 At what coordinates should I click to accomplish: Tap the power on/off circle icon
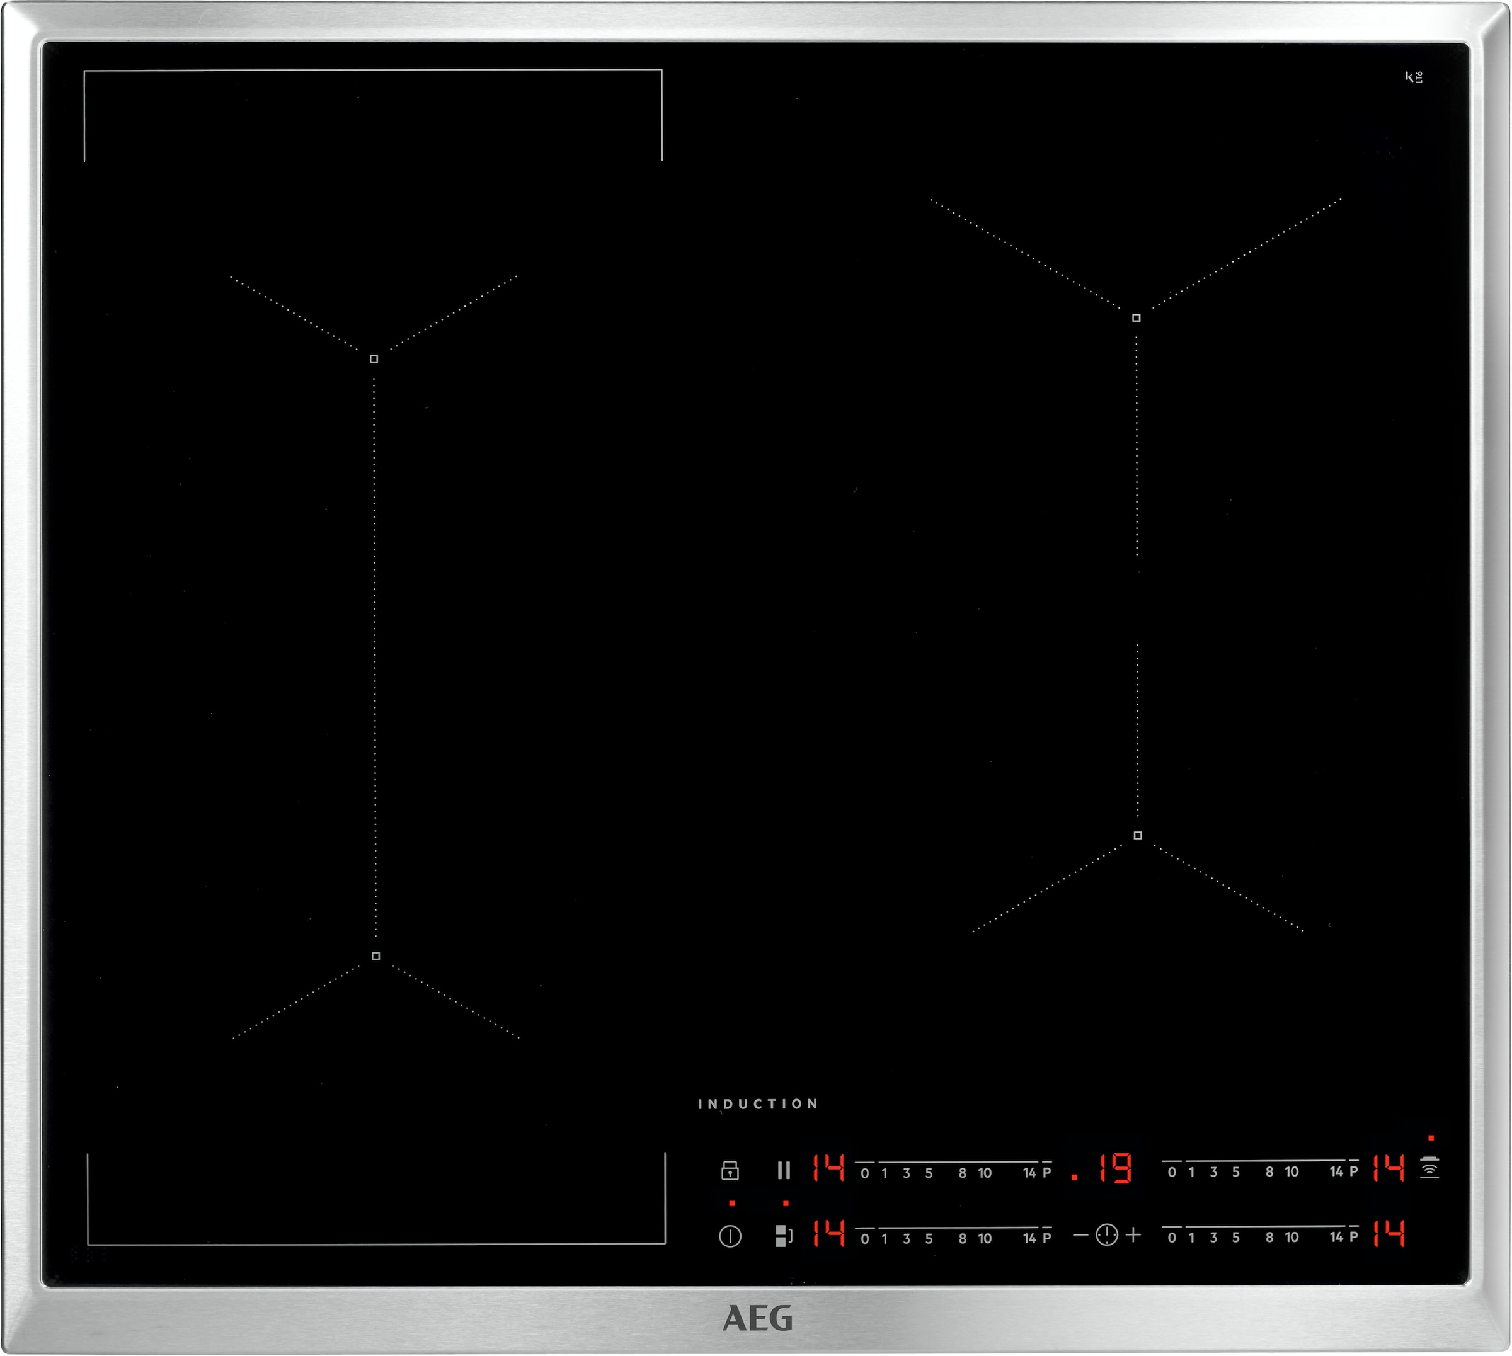[x=730, y=1237]
